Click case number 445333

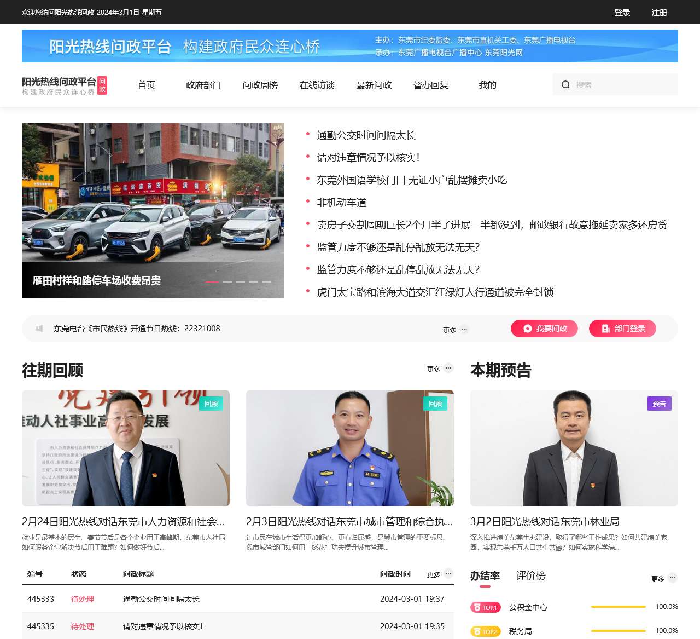tap(40, 599)
